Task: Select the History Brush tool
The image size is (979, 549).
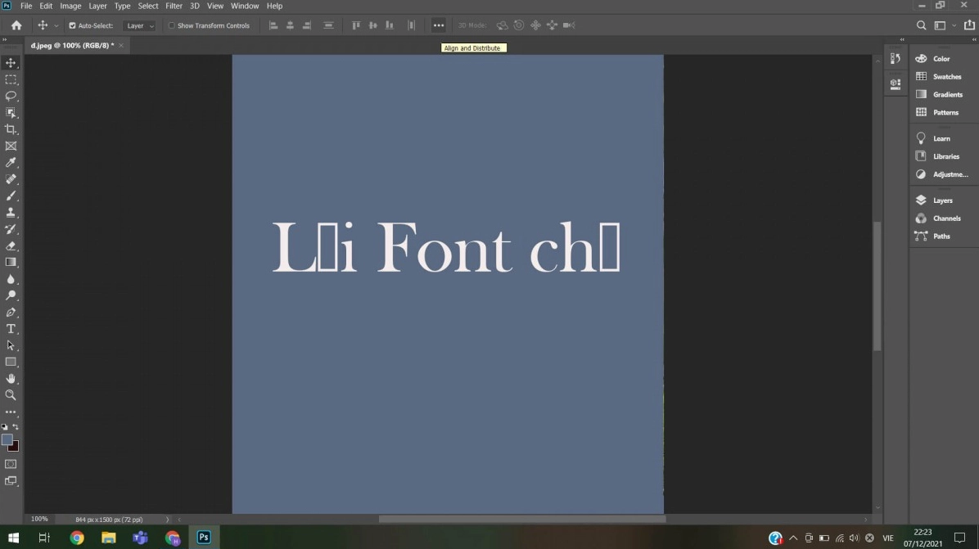Action: click(x=11, y=229)
